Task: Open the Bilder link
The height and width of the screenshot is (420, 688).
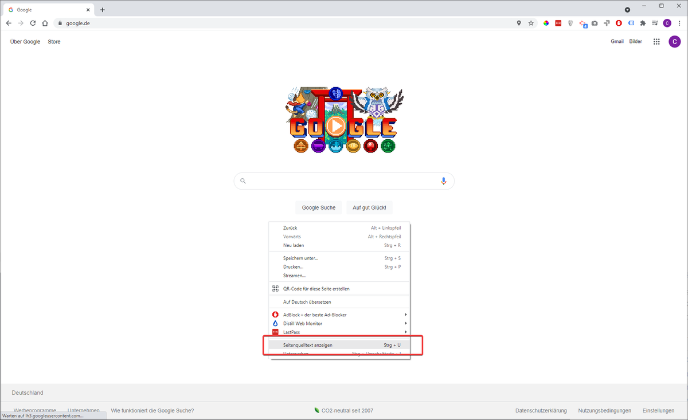Action: pos(636,41)
